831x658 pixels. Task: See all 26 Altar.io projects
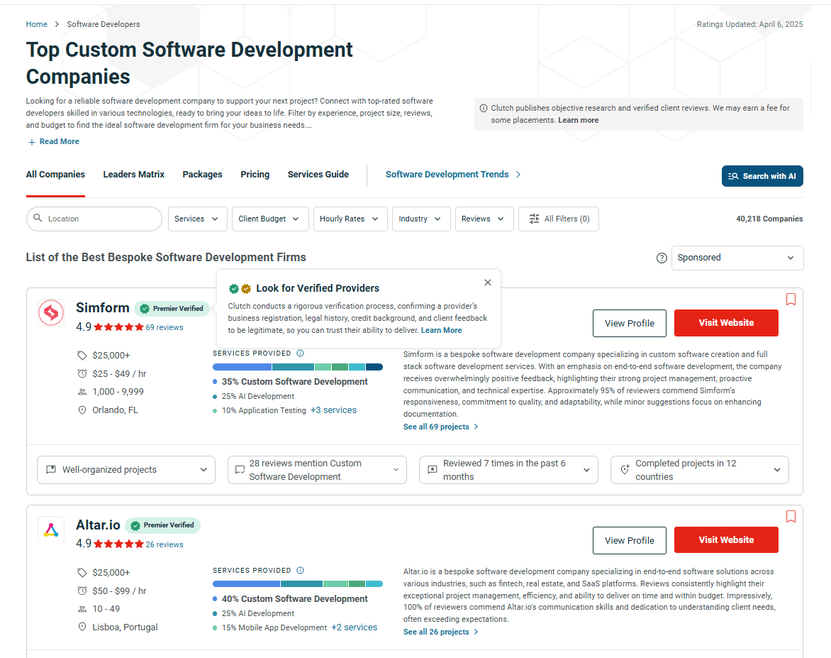pyautogui.click(x=440, y=632)
